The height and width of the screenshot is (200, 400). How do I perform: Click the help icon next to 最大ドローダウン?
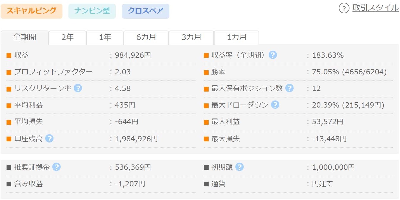pyautogui.click(x=275, y=105)
